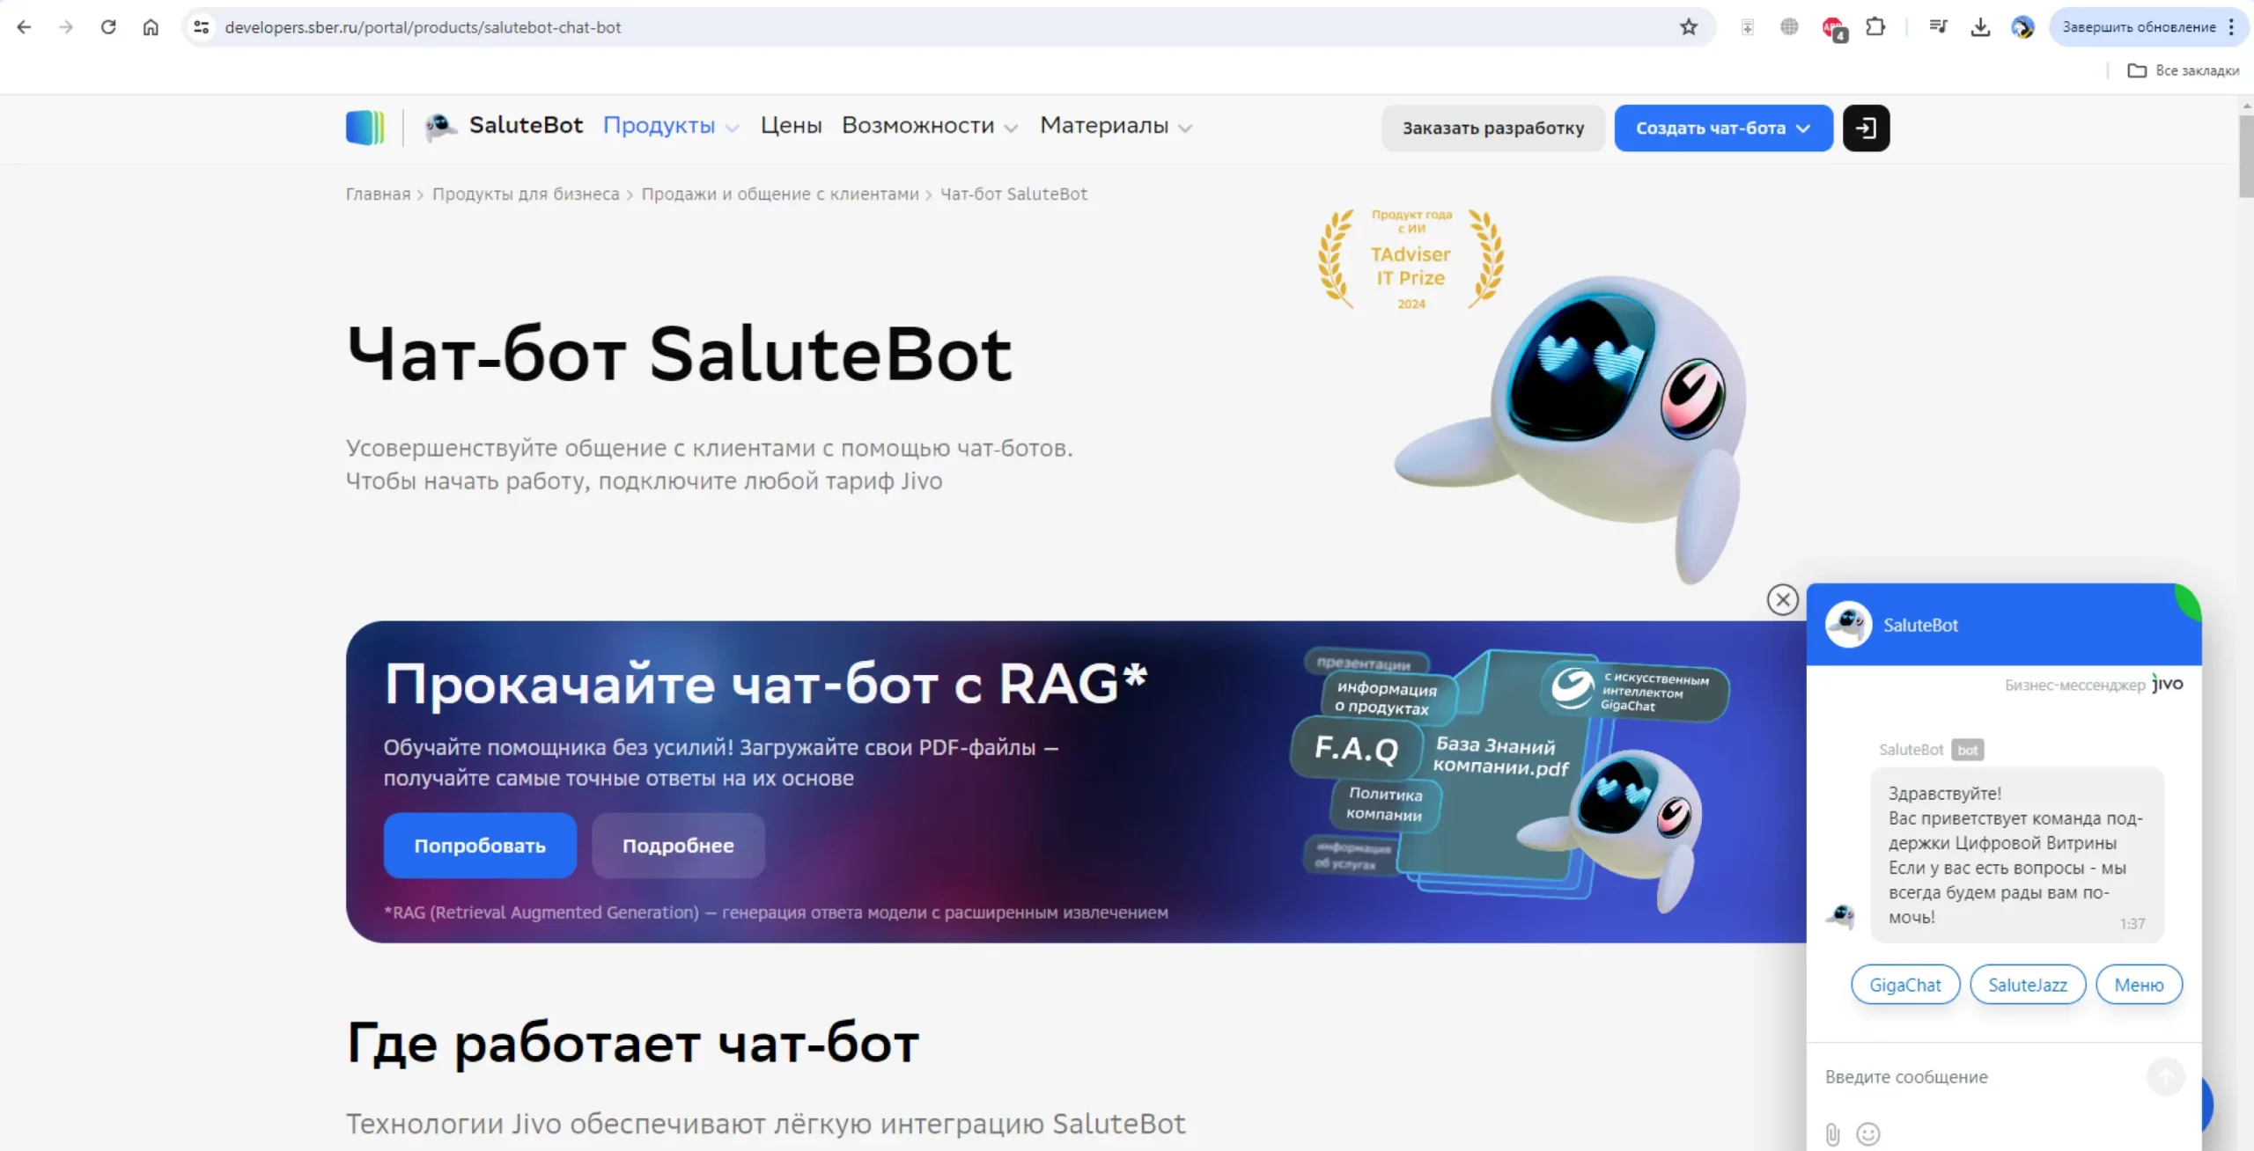Click the paperclip attach file icon
The image size is (2254, 1151).
coord(1832,1134)
